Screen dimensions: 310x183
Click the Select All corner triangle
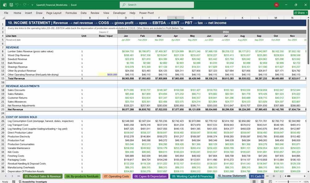(x=3, y=18)
